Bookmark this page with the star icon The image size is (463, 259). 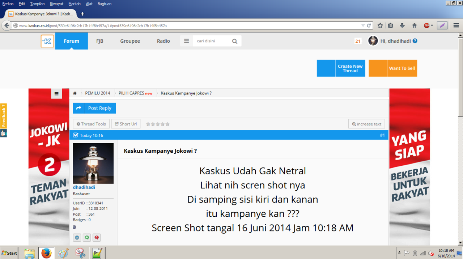pos(380,26)
